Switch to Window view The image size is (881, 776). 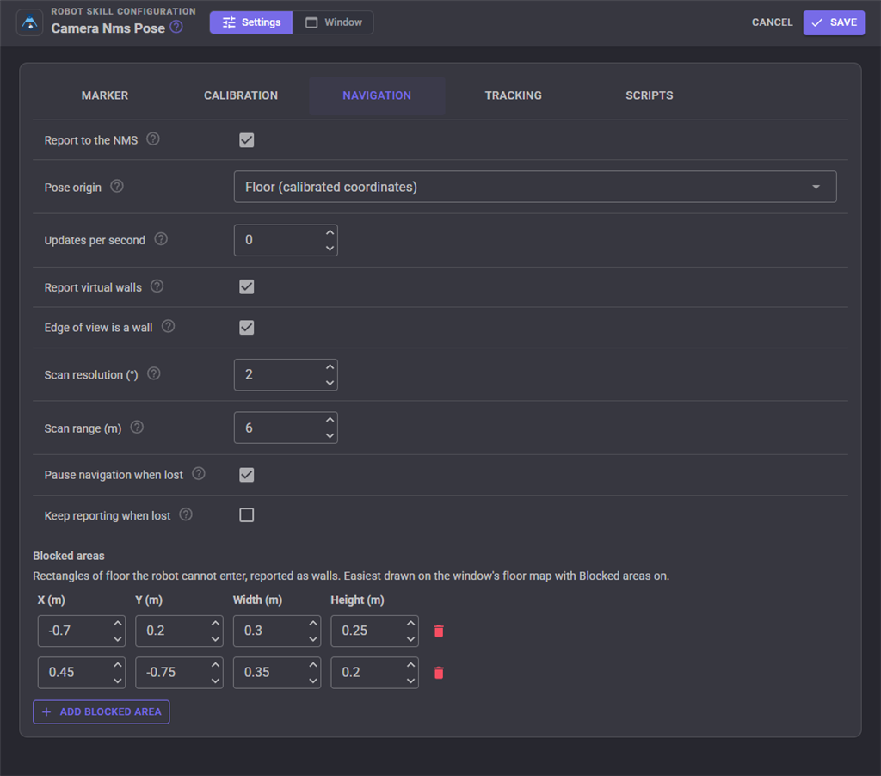(333, 22)
